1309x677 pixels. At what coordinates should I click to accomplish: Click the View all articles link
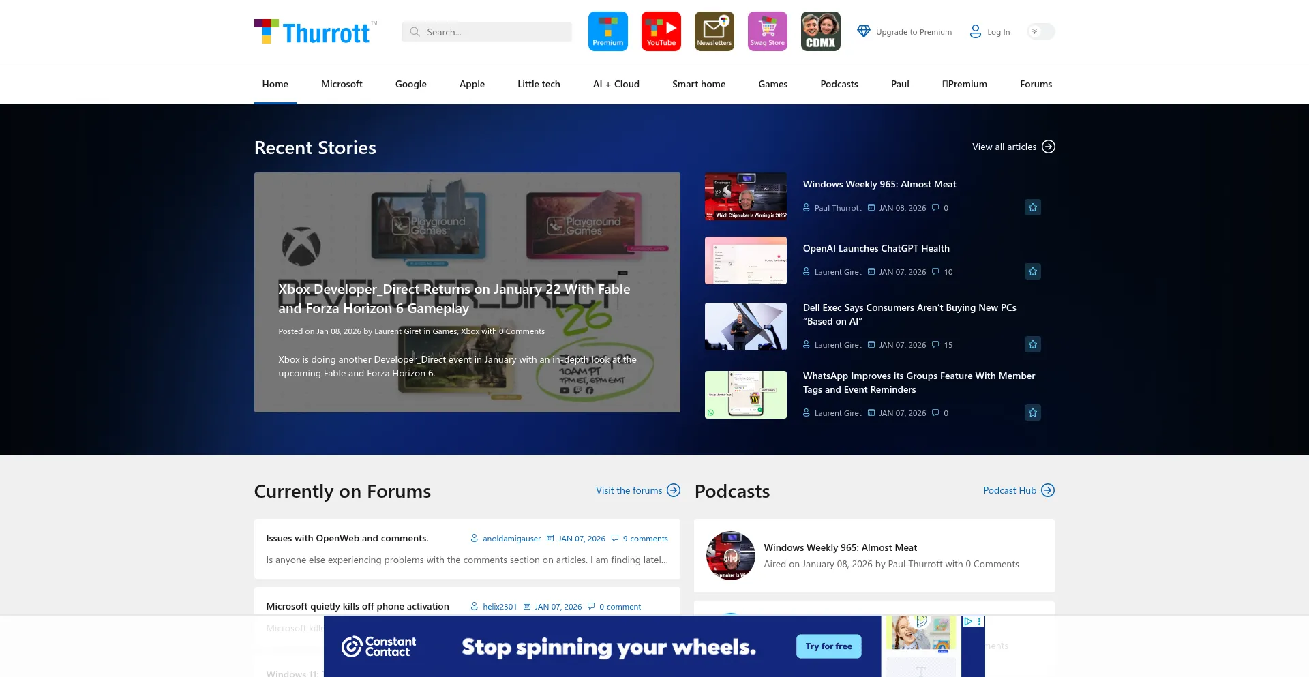coord(1005,147)
